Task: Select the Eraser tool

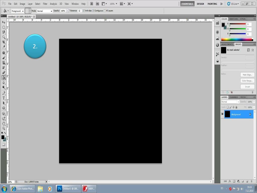Action: (4, 73)
